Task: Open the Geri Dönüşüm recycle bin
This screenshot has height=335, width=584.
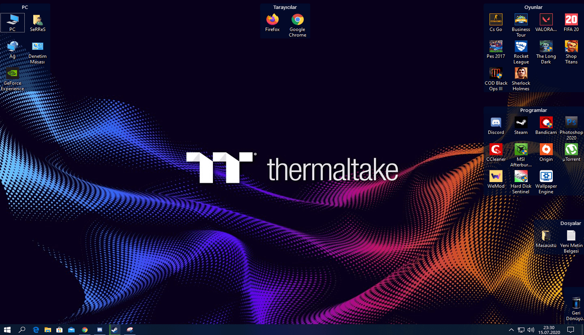Action: 576,309
